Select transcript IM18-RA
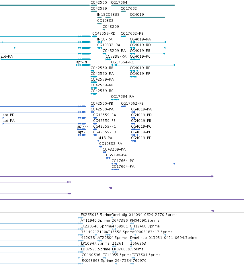This screenshot has width=244, height=265. pyautogui.click(x=105, y=39)
